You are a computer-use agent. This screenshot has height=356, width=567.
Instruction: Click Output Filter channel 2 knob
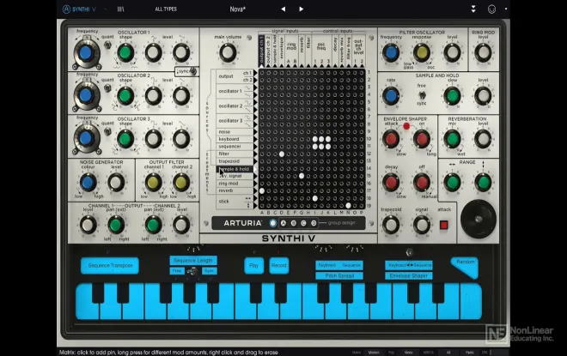click(181, 183)
